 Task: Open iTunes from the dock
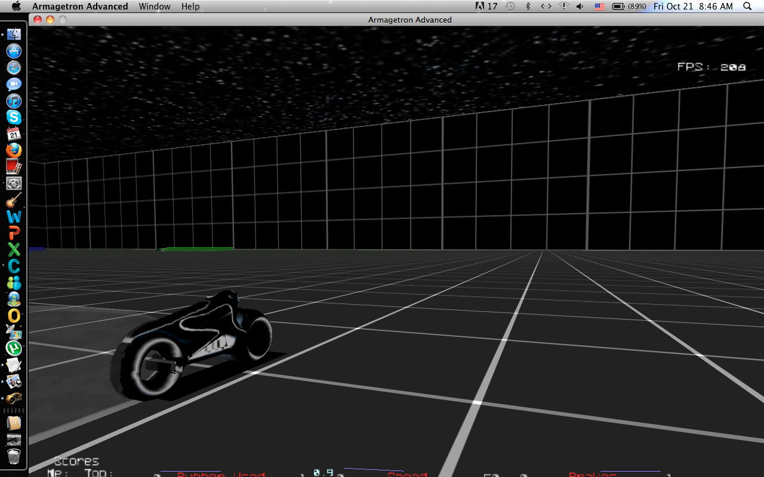(14, 101)
